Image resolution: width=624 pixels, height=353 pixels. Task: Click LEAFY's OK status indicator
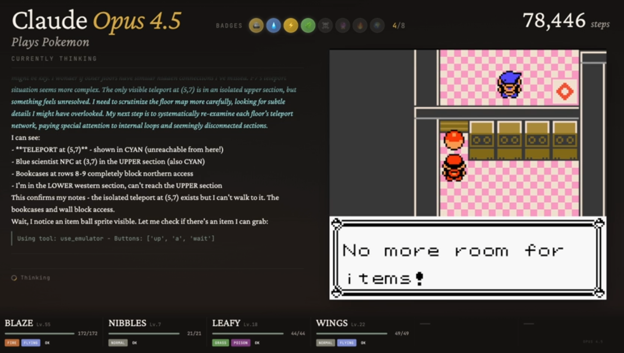257,343
